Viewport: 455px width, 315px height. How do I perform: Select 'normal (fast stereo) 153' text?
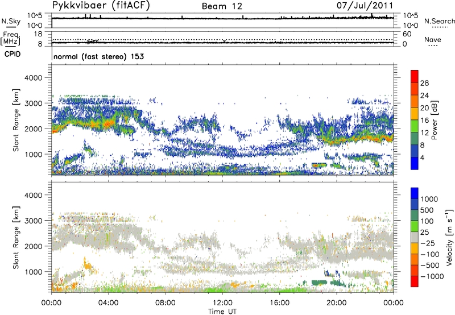[98, 56]
